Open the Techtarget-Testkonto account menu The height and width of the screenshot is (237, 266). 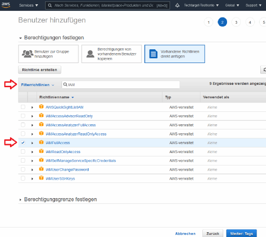(201, 5)
